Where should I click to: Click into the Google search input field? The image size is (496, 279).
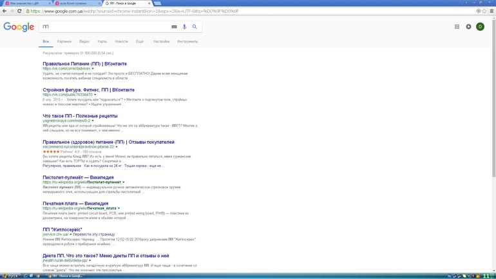(103, 26)
